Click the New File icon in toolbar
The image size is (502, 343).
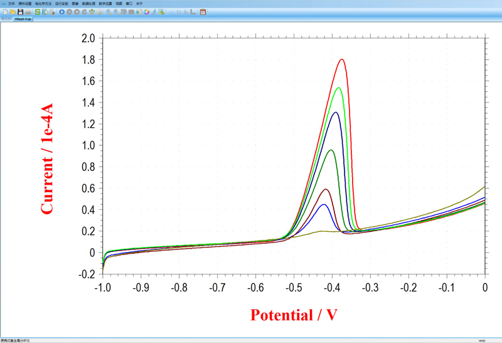tap(6, 12)
